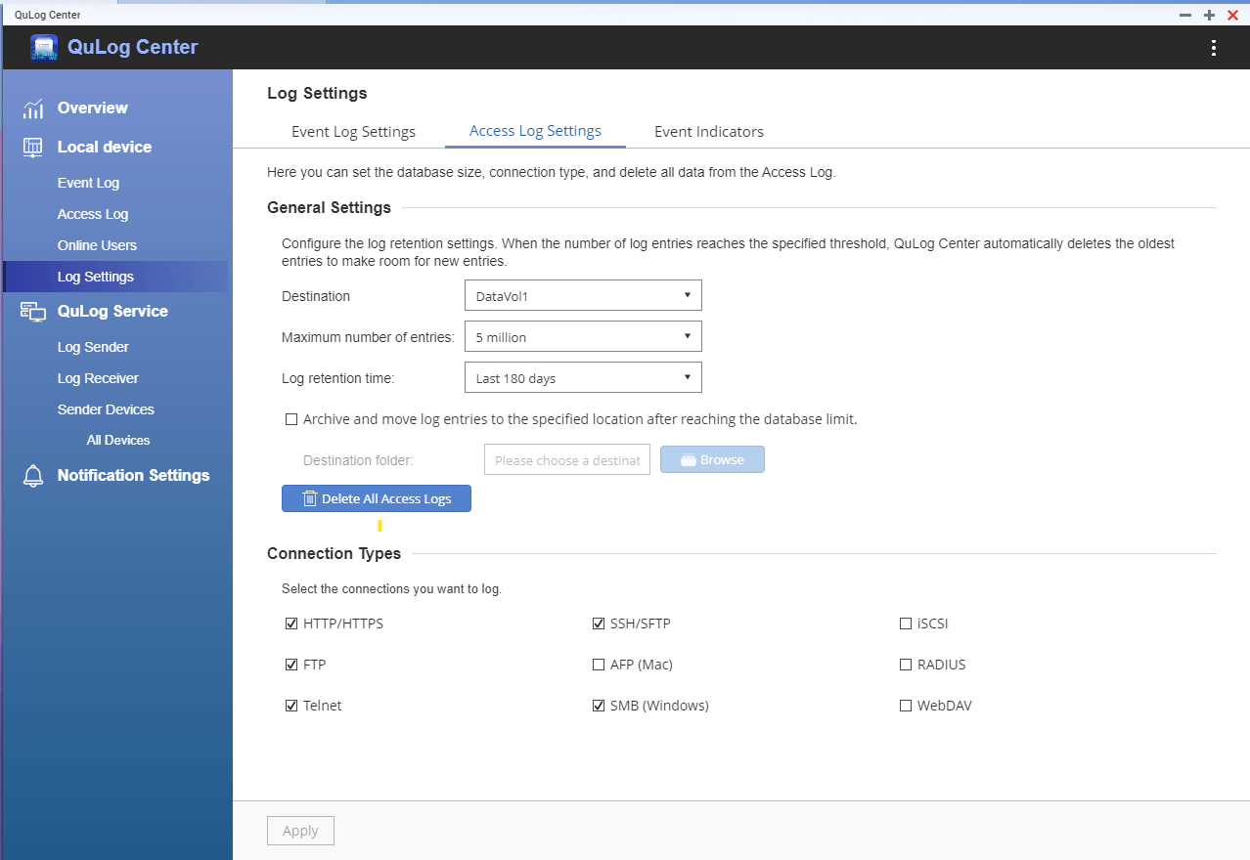Image resolution: width=1250 pixels, height=860 pixels.
Task: Click the Local device icon
Action: [33, 148]
